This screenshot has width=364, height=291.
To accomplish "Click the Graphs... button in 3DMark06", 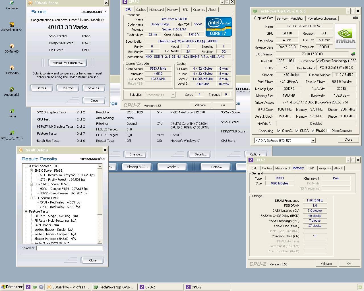I will click(x=173, y=167).
